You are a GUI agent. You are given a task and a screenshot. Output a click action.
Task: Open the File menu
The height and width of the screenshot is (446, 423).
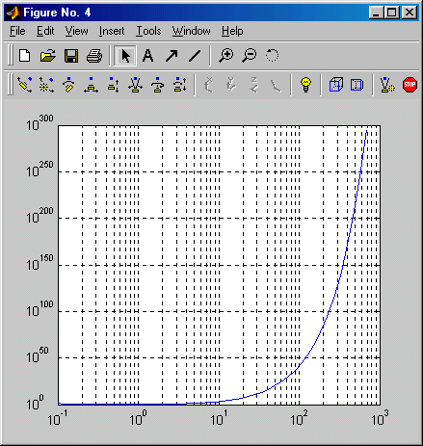coord(17,31)
